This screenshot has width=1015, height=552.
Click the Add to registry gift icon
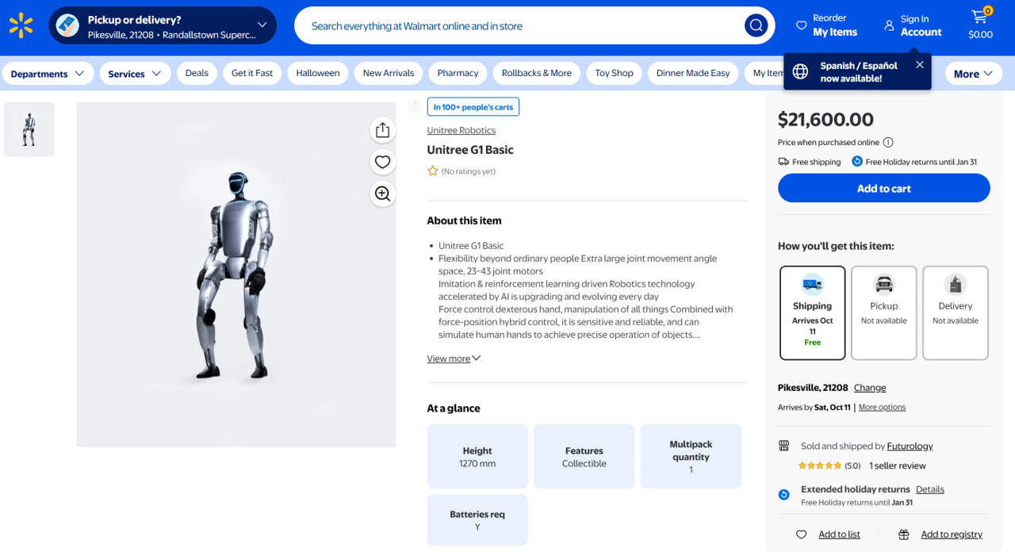click(904, 535)
